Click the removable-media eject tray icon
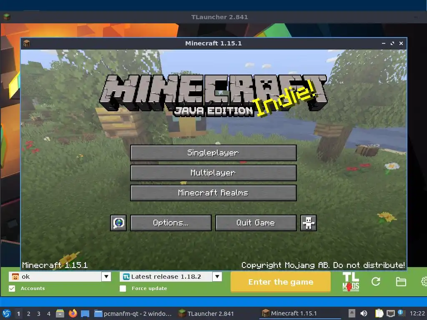This screenshot has width=427, height=320. 352,313
